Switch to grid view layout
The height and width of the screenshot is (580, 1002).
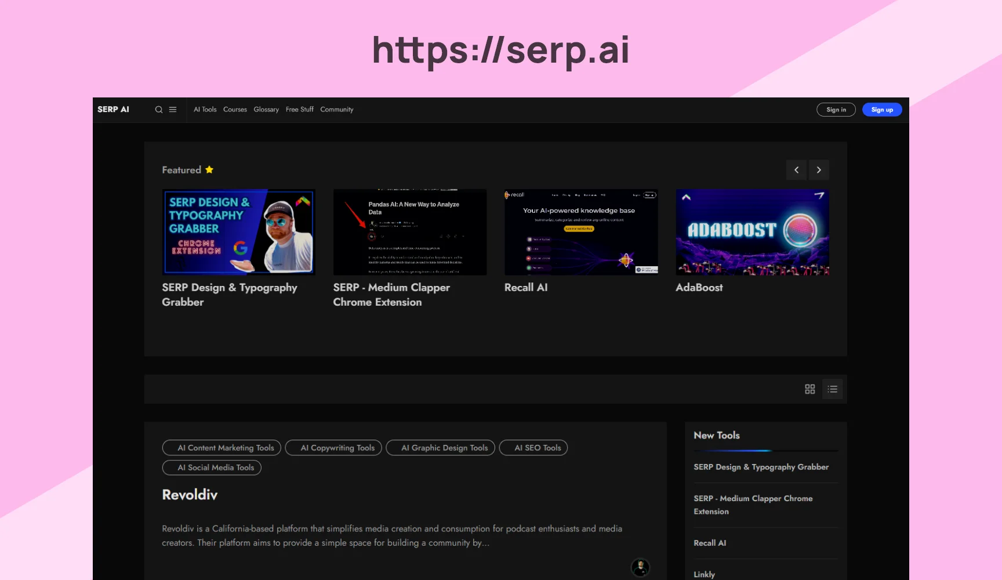click(810, 389)
